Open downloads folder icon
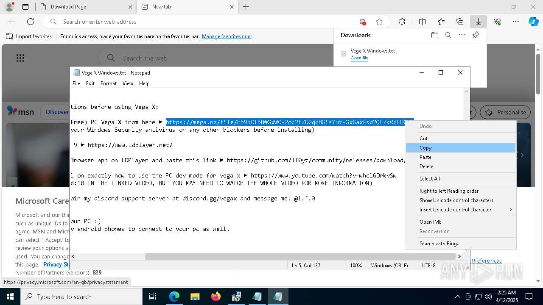 tap(435, 35)
